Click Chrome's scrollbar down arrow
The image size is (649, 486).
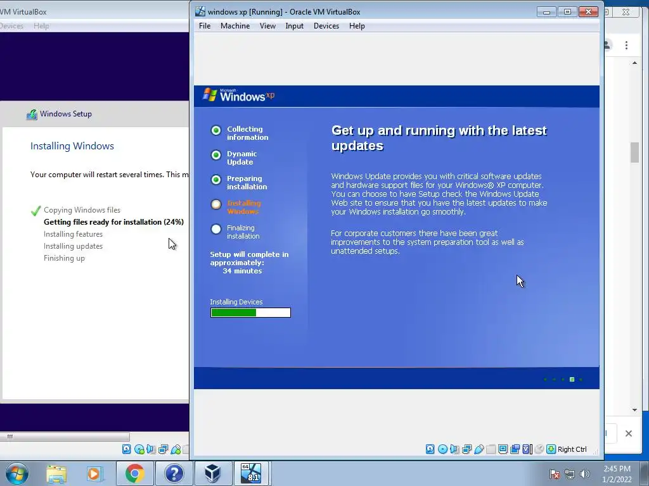[634, 410]
